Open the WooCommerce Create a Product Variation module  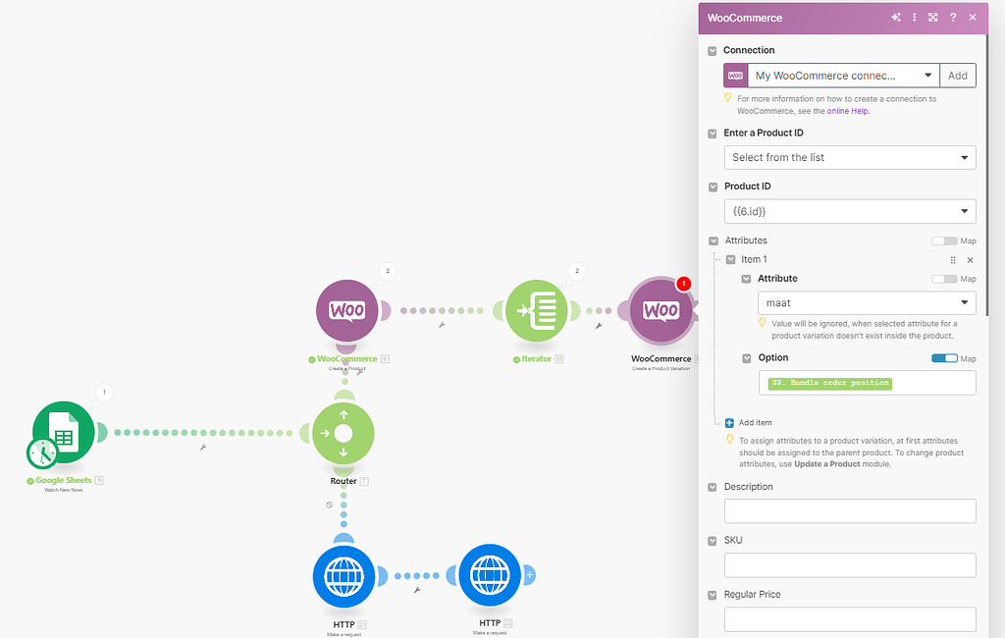659,309
